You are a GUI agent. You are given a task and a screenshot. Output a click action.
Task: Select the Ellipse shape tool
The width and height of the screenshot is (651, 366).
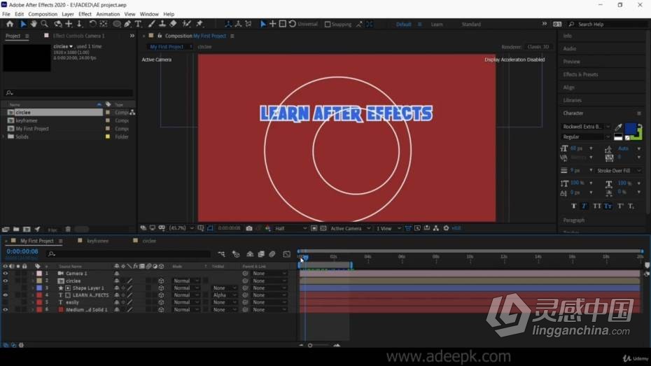pos(117,24)
